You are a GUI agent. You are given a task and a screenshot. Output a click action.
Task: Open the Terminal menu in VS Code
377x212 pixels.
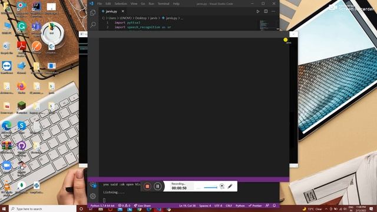[164, 4]
